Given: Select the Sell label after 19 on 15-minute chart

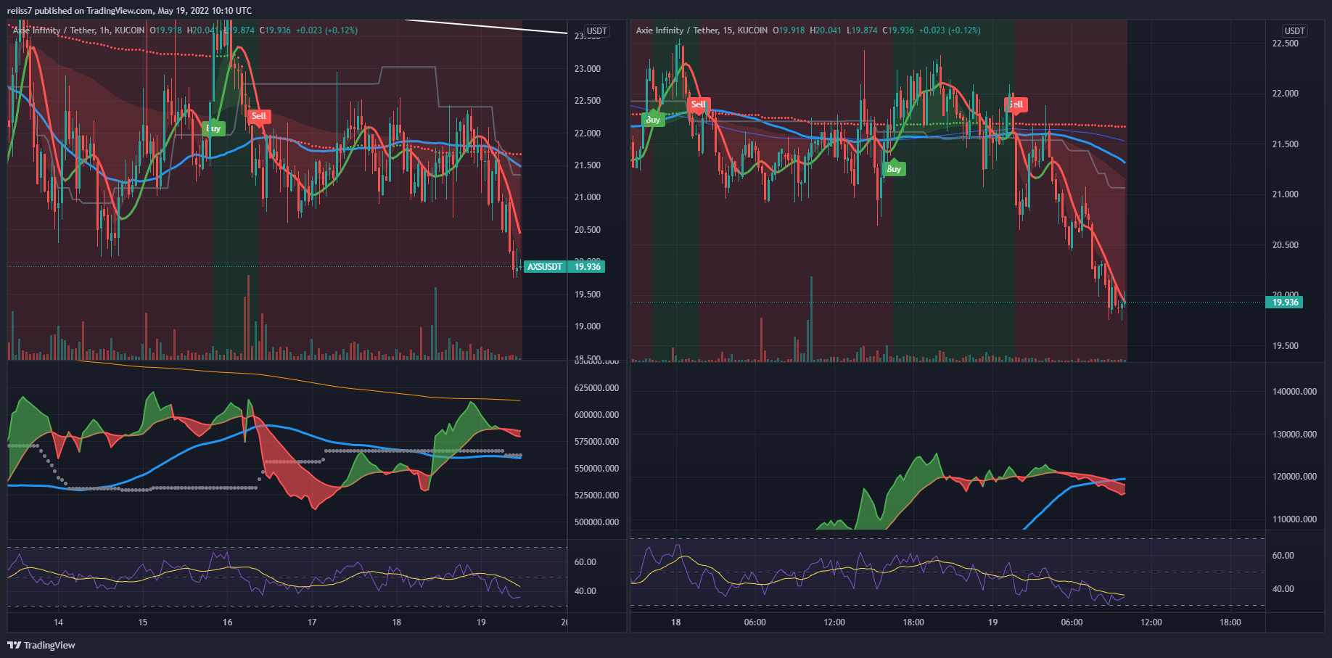Looking at the screenshot, I should tap(1016, 104).
